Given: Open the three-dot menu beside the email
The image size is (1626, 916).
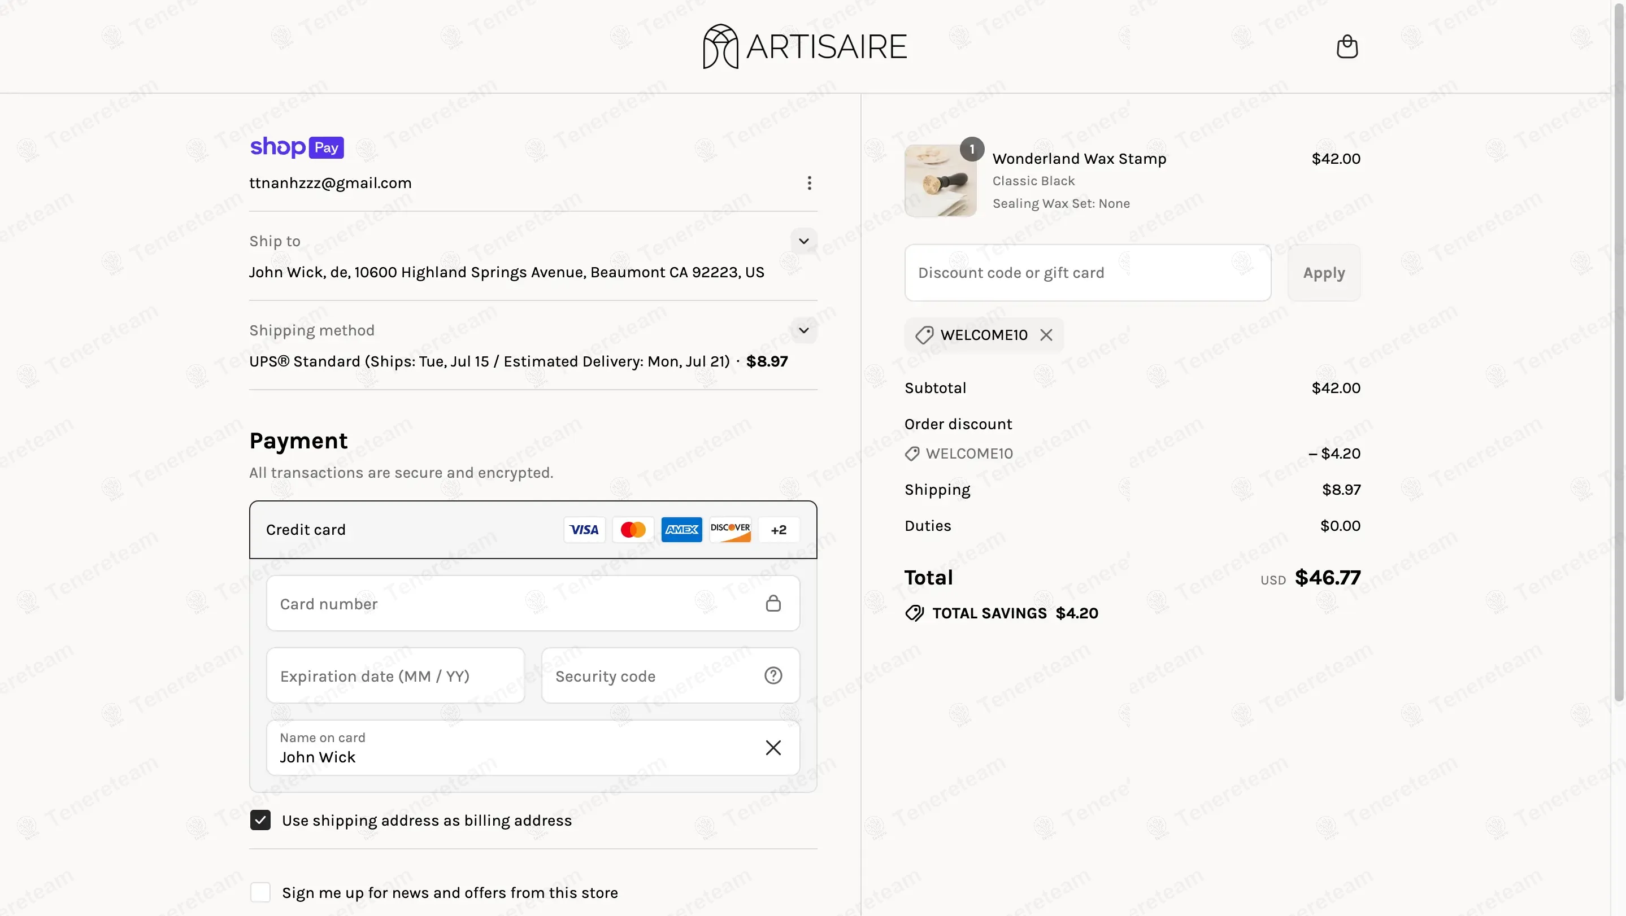Looking at the screenshot, I should tap(809, 183).
